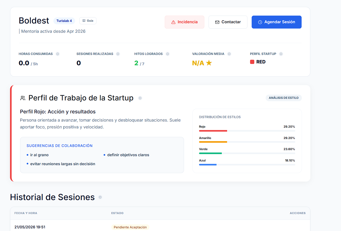This screenshot has width=341, height=231.
Task: Click the text 'Mentoría activa desde Apr 2026'
Action: point(53,31)
